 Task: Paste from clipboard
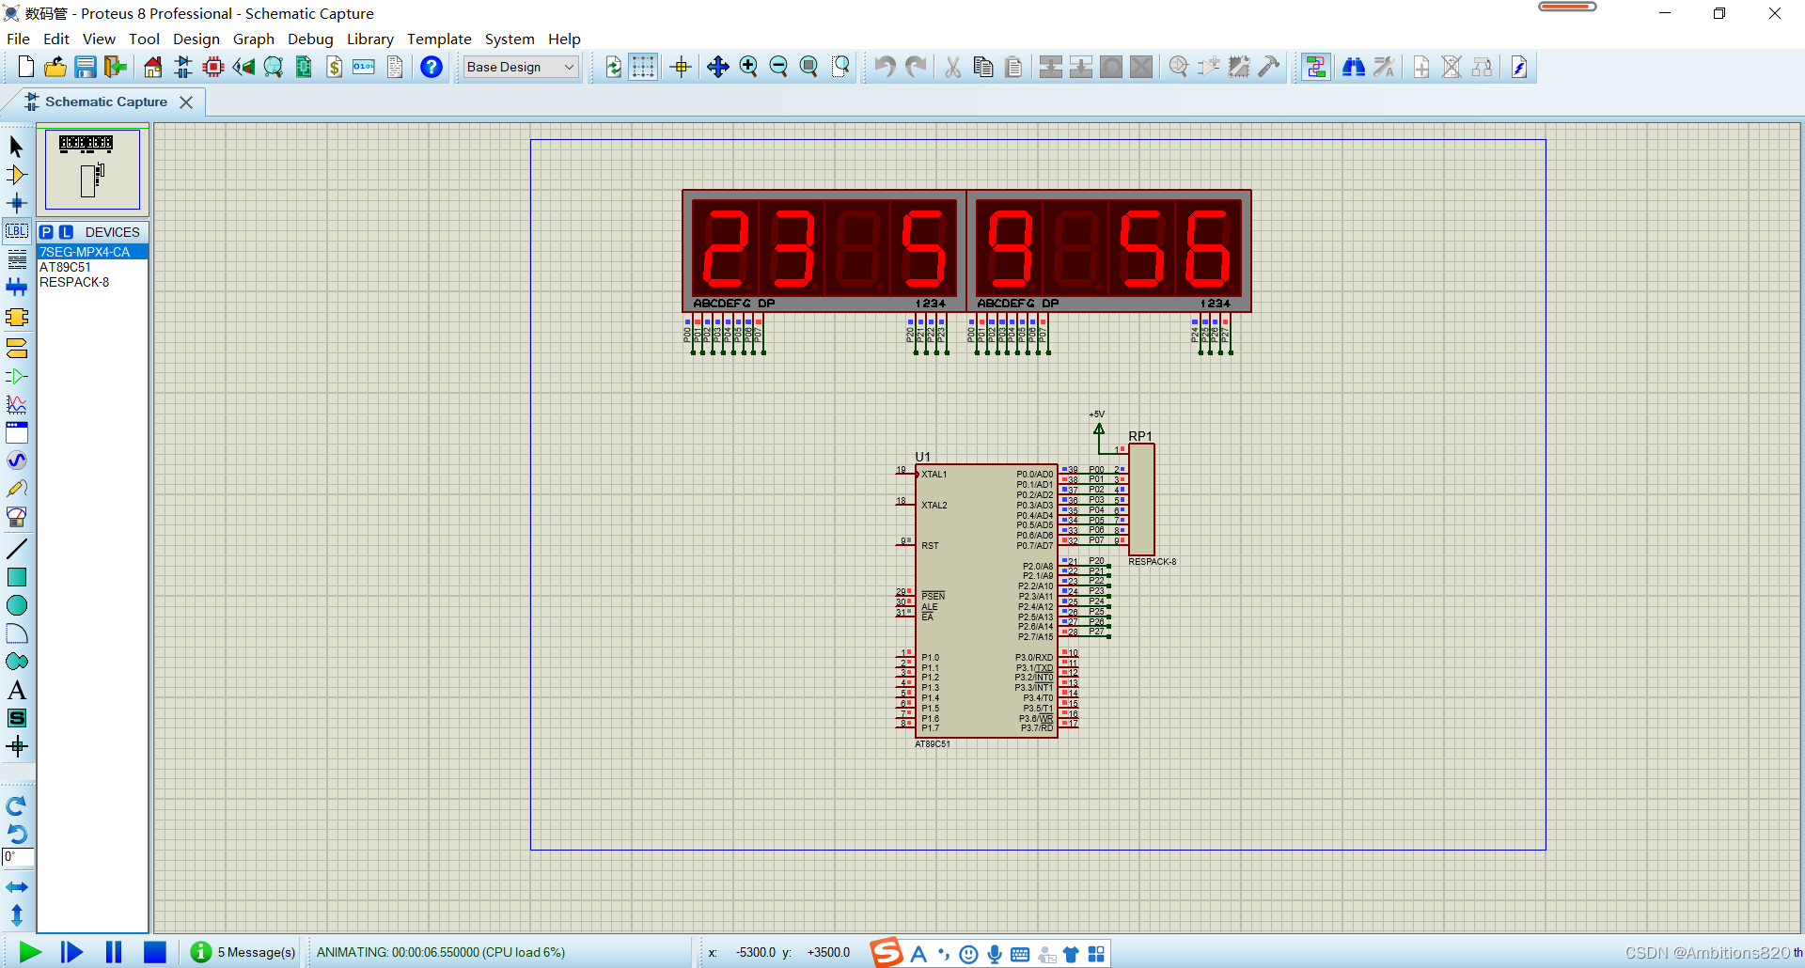tap(1013, 67)
